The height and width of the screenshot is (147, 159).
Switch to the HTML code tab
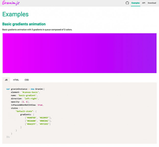16,80
